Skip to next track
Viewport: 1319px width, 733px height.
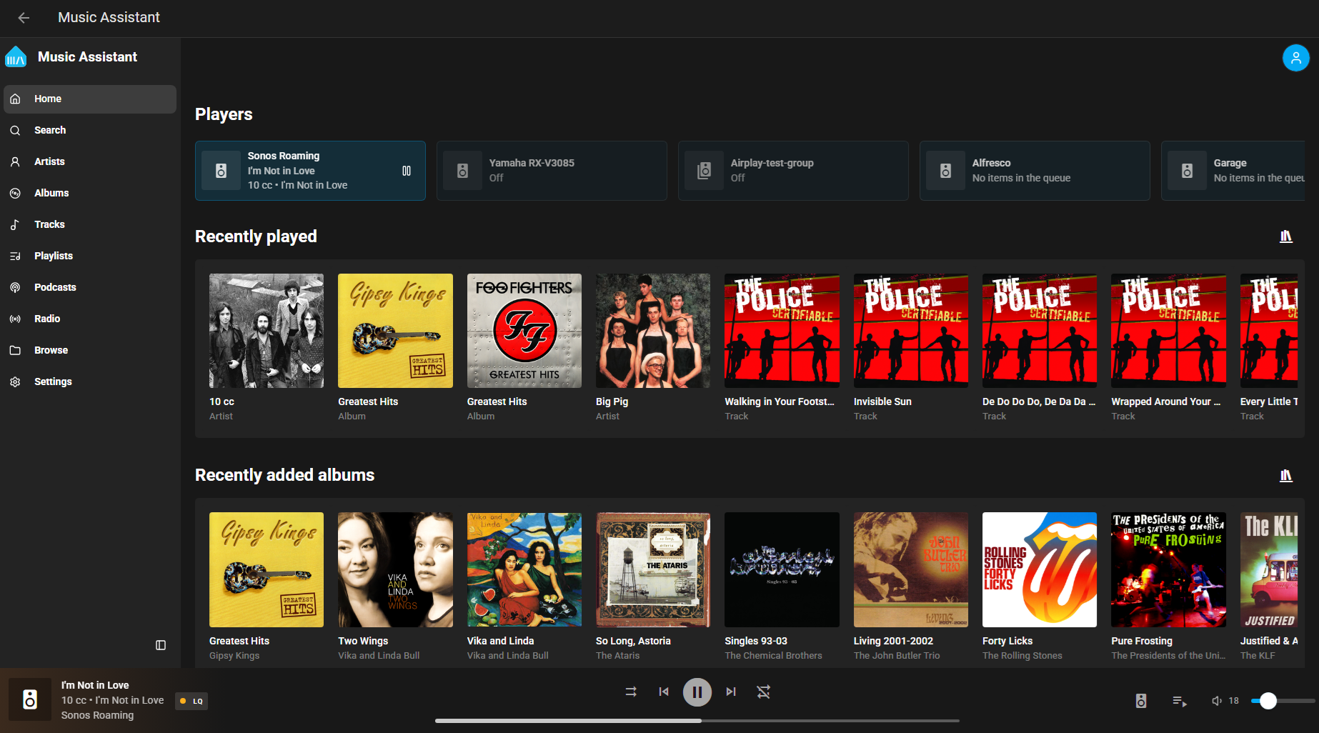(731, 692)
